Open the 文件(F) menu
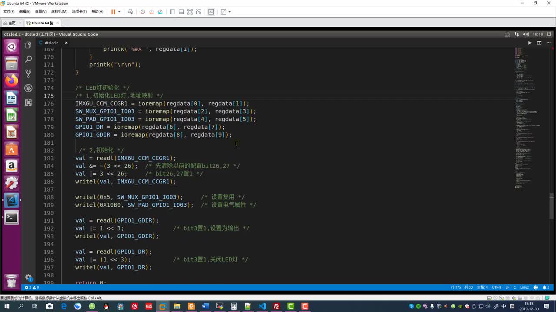The height and width of the screenshot is (312, 556). (9, 12)
